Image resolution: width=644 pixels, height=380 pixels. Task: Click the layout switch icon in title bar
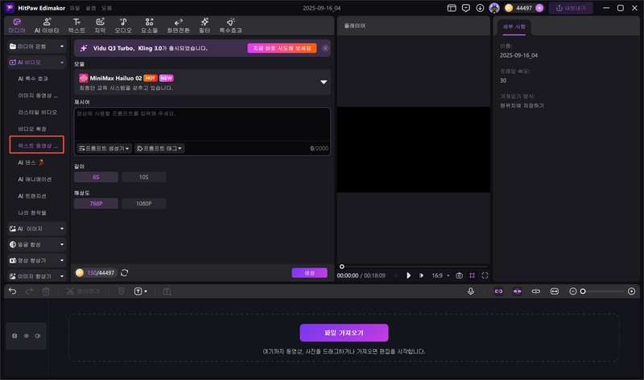(x=452, y=8)
